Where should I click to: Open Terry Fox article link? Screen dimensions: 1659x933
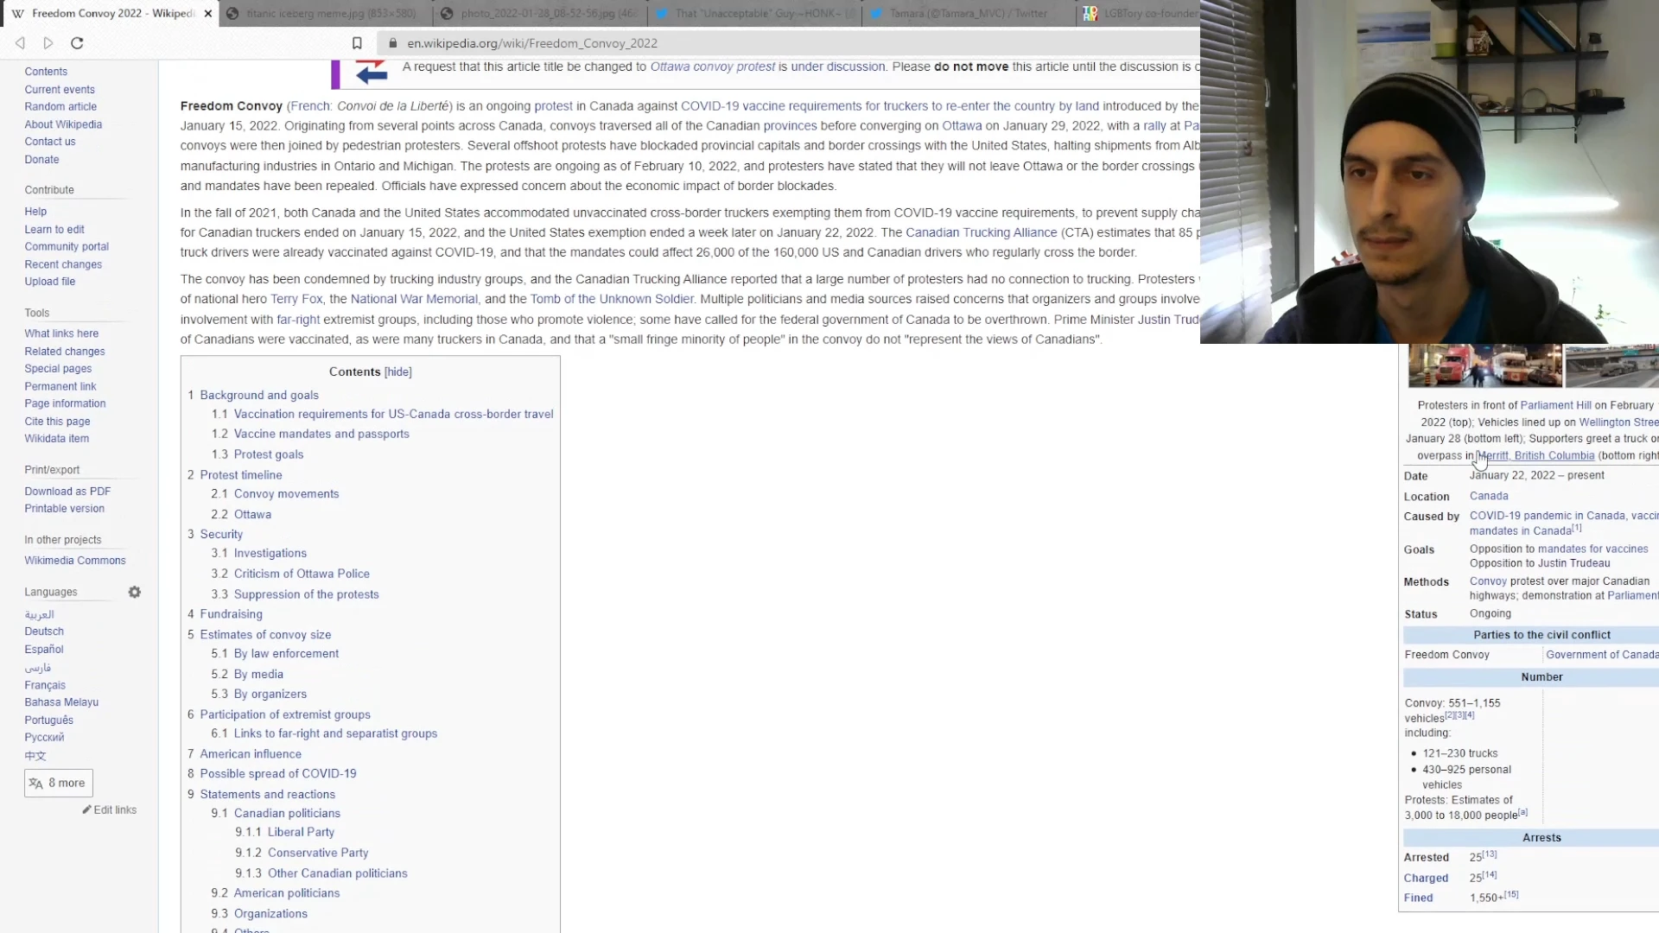click(296, 299)
